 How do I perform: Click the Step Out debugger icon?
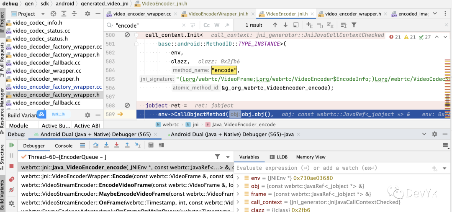tap(127, 145)
